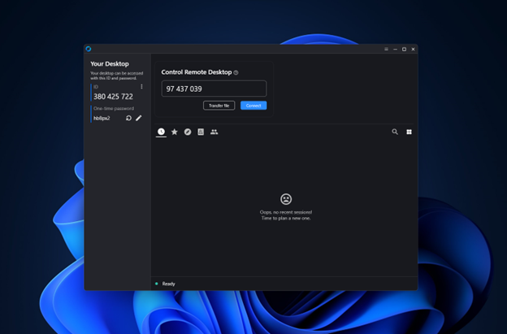The height and width of the screenshot is (334, 507).
Task: Open the Address book tab icon
Action: point(201,132)
